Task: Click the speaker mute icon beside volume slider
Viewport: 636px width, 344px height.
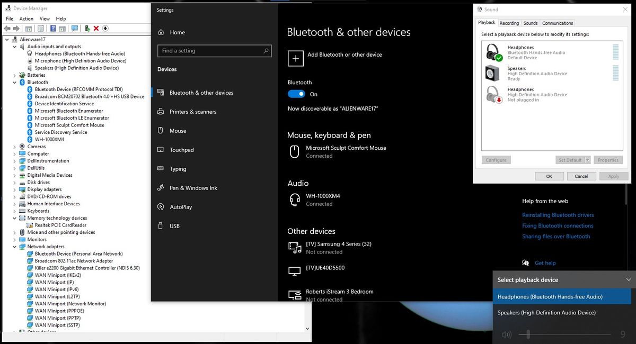Action: (x=507, y=334)
